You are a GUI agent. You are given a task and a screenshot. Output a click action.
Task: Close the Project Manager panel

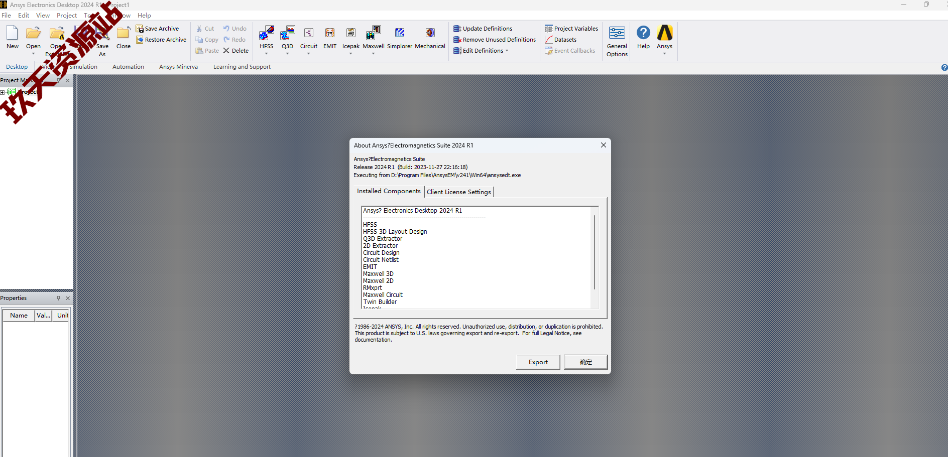[68, 80]
